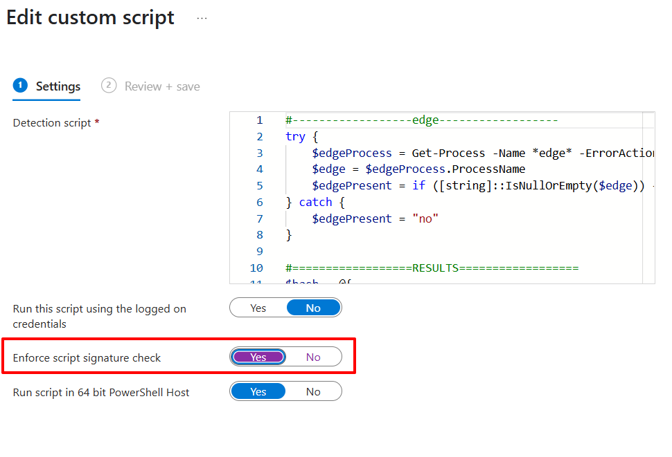Viewport: 672px width, 457px height.
Task: Click the 'Detection script' label
Action: pyautogui.click(x=52, y=122)
